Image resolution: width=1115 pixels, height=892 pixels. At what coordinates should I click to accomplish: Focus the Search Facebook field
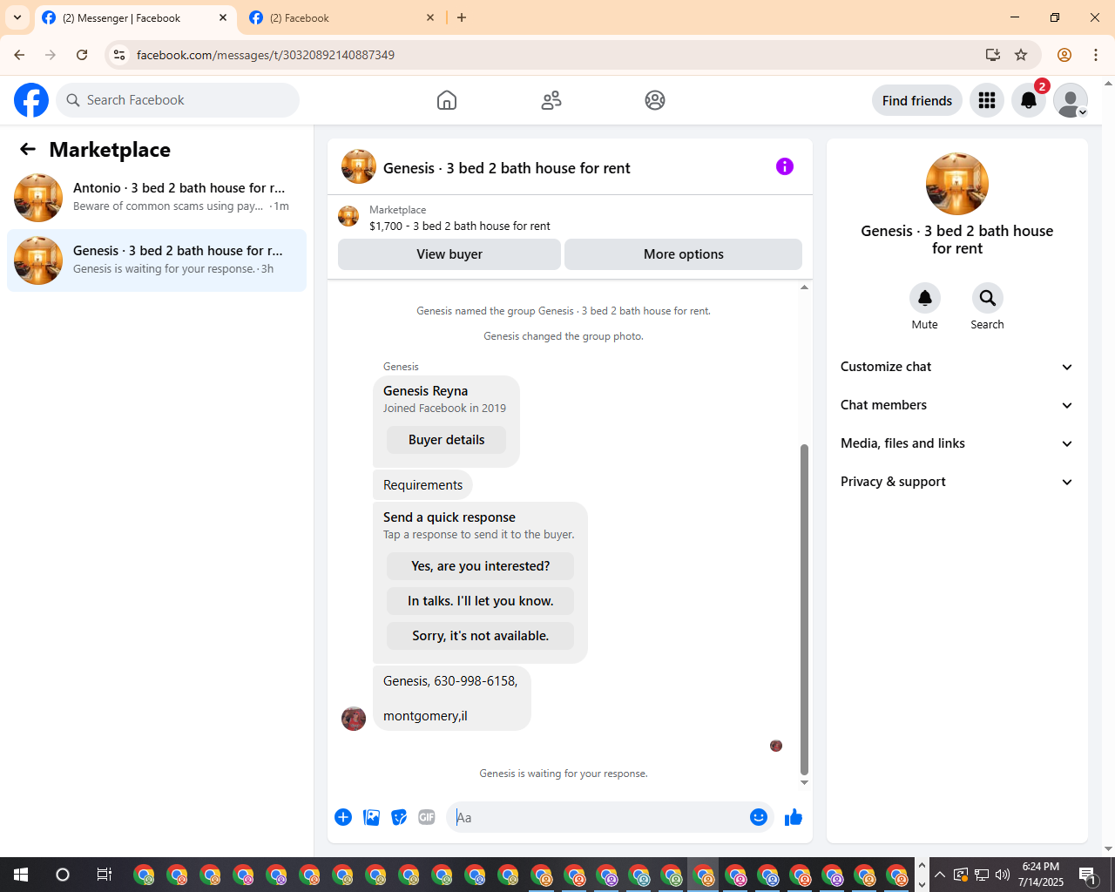tap(178, 100)
